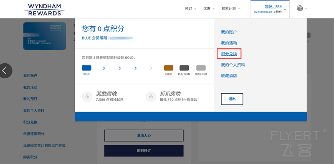Click the Wyndham Rewards logo

pos(44,10)
